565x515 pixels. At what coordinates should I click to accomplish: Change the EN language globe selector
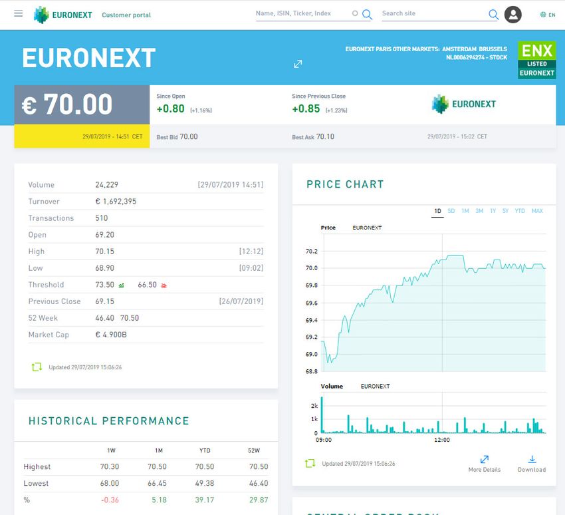click(x=548, y=15)
